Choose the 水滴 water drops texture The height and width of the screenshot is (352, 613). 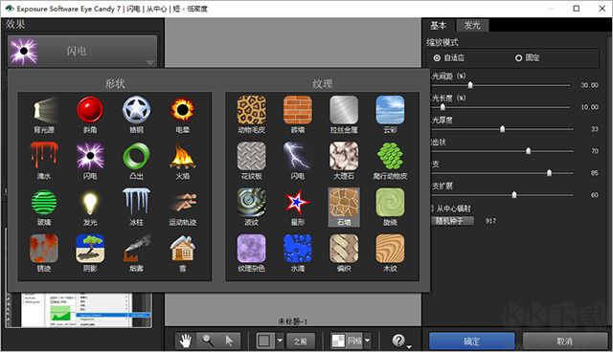point(298,253)
